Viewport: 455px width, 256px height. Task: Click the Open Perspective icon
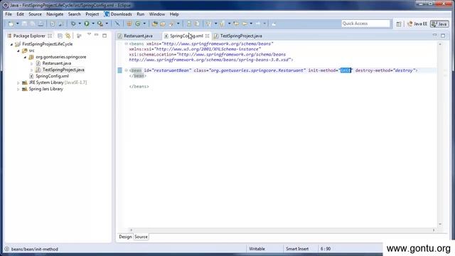[x=399, y=24]
